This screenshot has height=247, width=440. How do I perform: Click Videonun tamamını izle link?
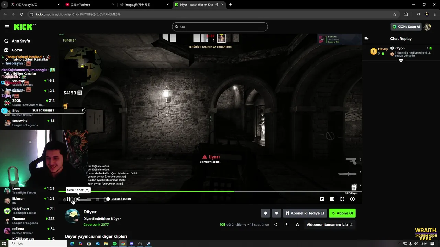point(329,225)
